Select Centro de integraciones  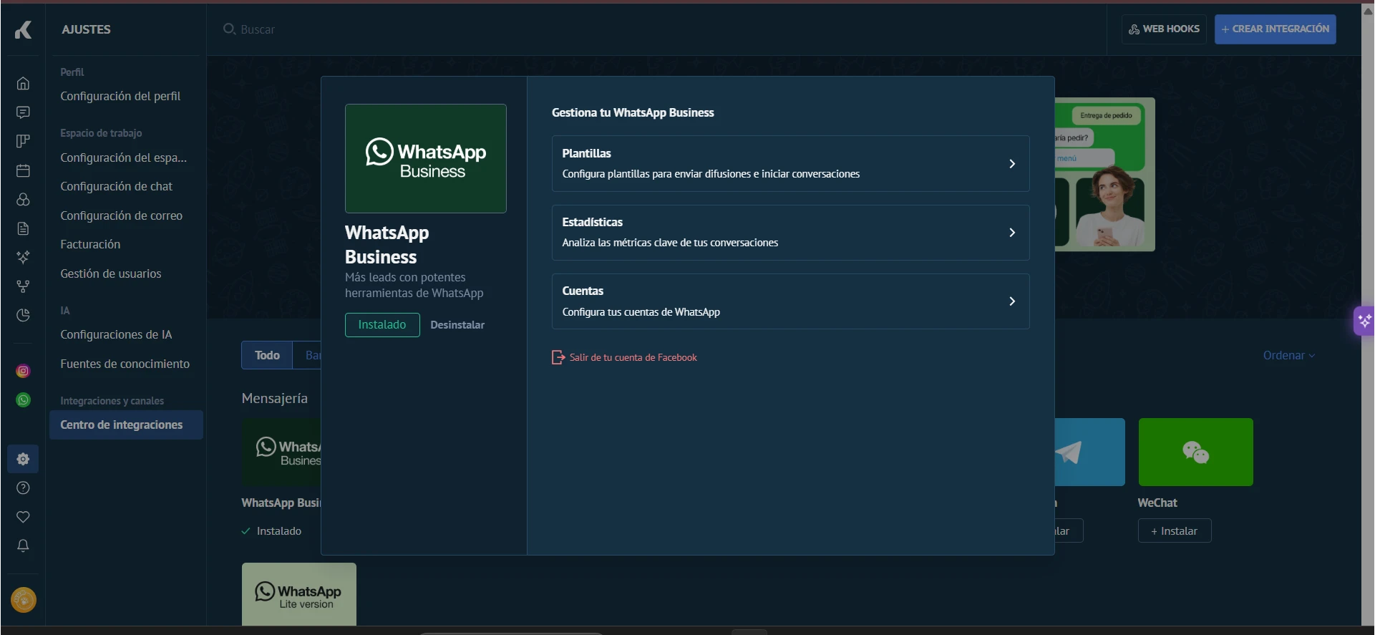click(126, 425)
